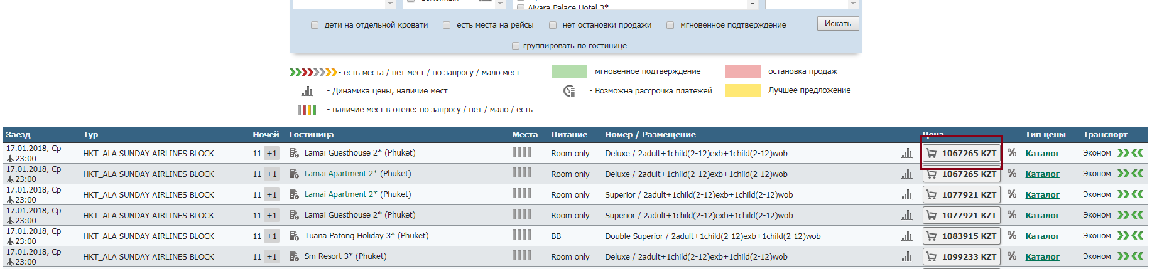The width and height of the screenshot is (1152, 269).
Task: Open hotel info icon for Sm Resort 3*
Action: pyautogui.click(x=294, y=256)
